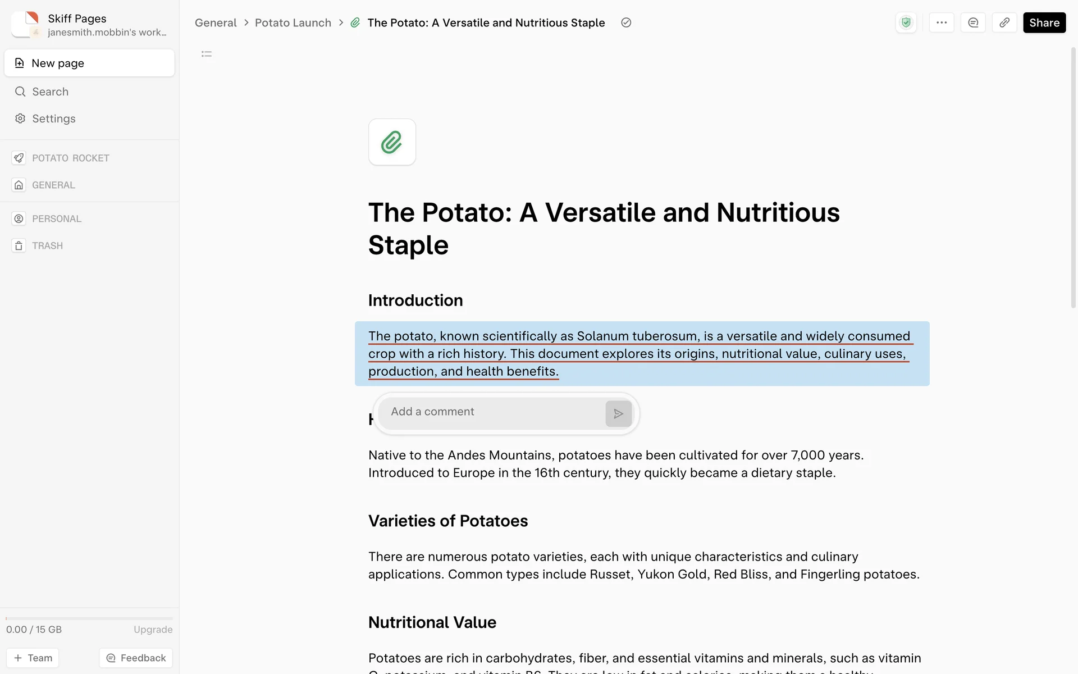Image resolution: width=1078 pixels, height=674 pixels.
Task: Click the green shield encryption icon
Action: coord(906,22)
